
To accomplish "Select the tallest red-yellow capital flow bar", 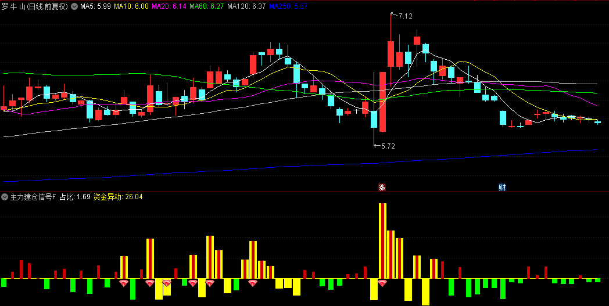I will click(x=382, y=241).
